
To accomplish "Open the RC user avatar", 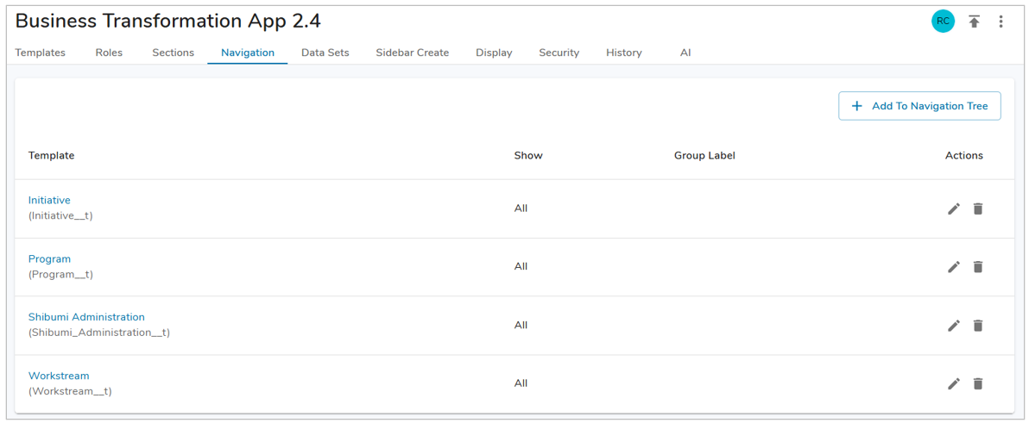I will (943, 22).
